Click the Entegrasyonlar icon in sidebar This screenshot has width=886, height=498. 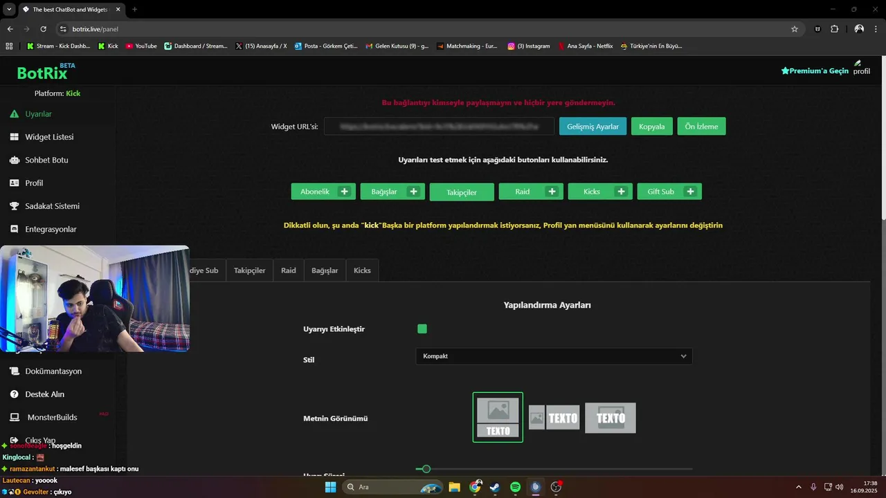tap(14, 229)
